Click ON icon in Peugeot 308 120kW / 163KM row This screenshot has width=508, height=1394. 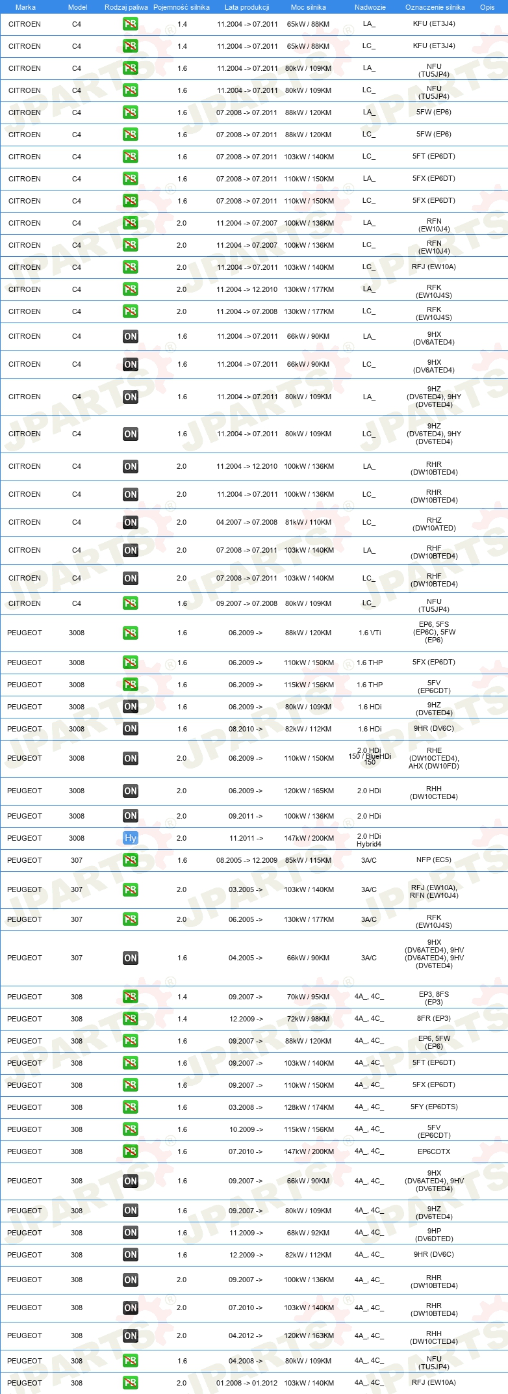click(131, 1335)
